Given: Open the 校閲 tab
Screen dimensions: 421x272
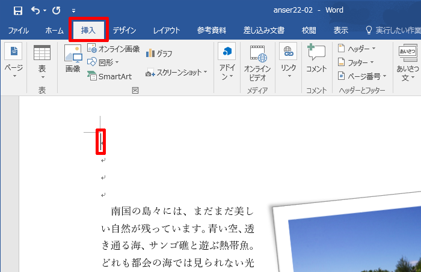Looking at the screenshot, I should tap(309, 30).
